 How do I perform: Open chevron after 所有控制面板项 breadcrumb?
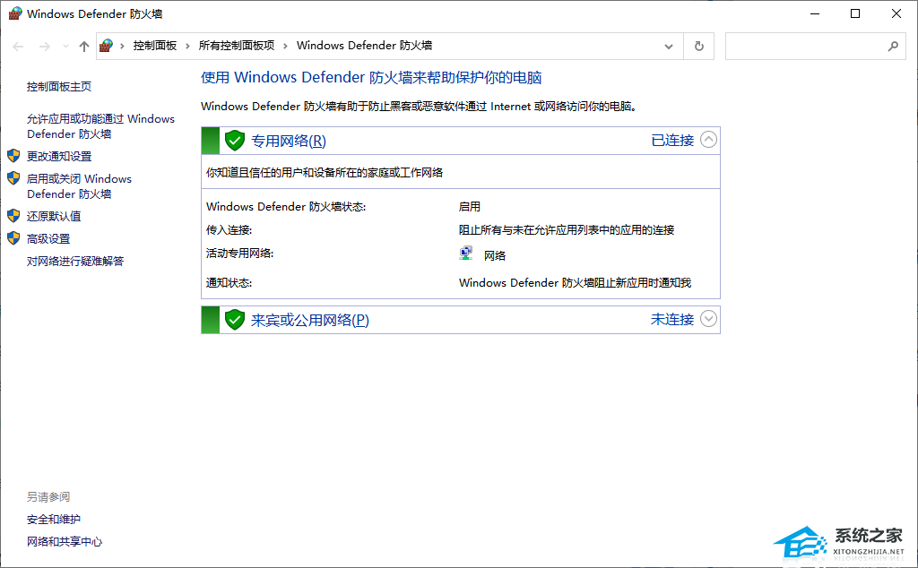coord(285,46)
